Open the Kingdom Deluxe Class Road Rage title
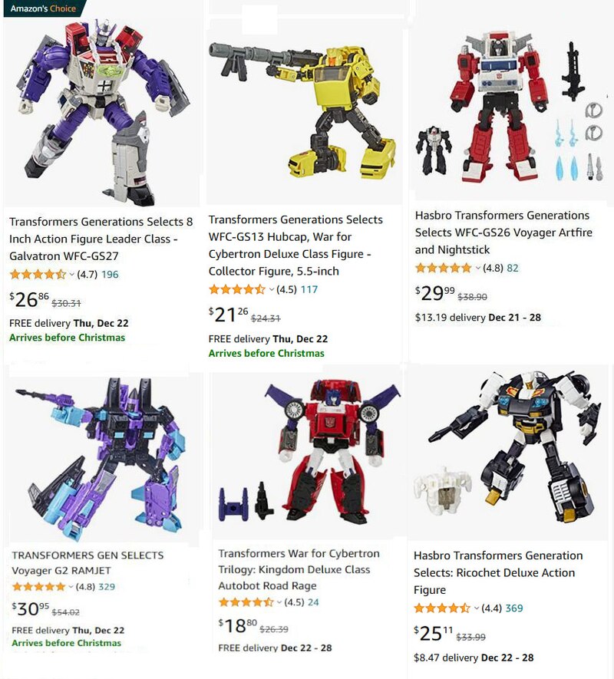 click(299, 569)
